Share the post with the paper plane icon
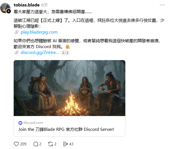Screen dimensions: 170x149 pyautogui.click(x=65, y=144)
